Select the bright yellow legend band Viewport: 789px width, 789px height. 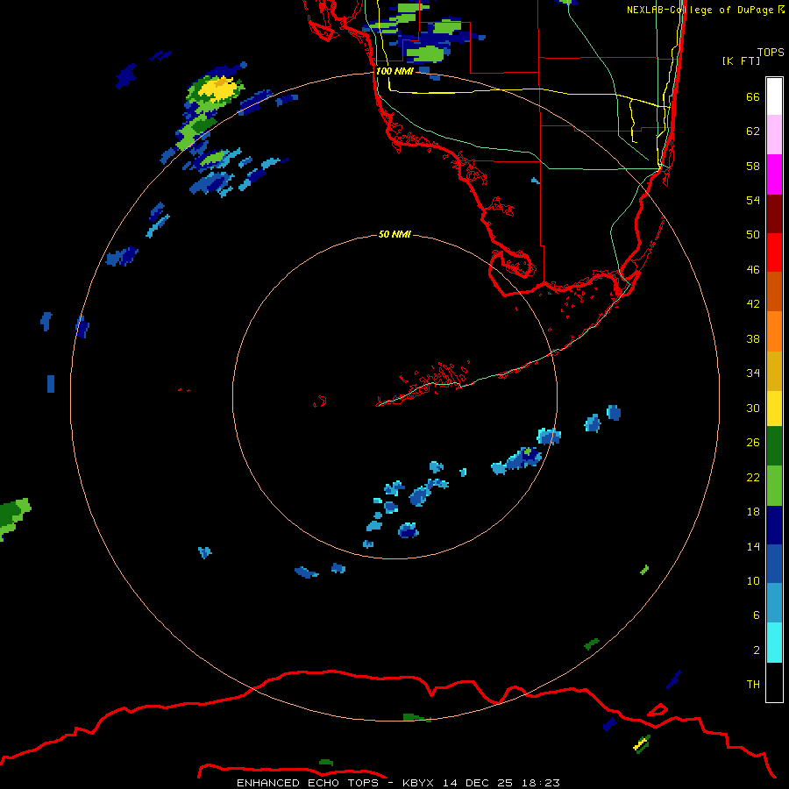click(x=774, y=409)
